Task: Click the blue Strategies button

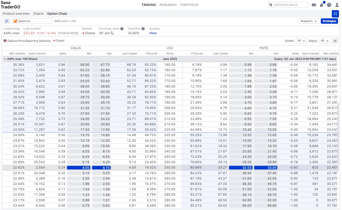Action: 329,21
